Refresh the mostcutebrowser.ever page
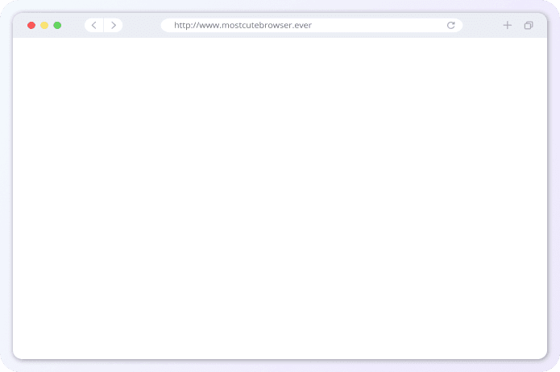Viewport: 560px width, 372px height. [x=451, y=25]
